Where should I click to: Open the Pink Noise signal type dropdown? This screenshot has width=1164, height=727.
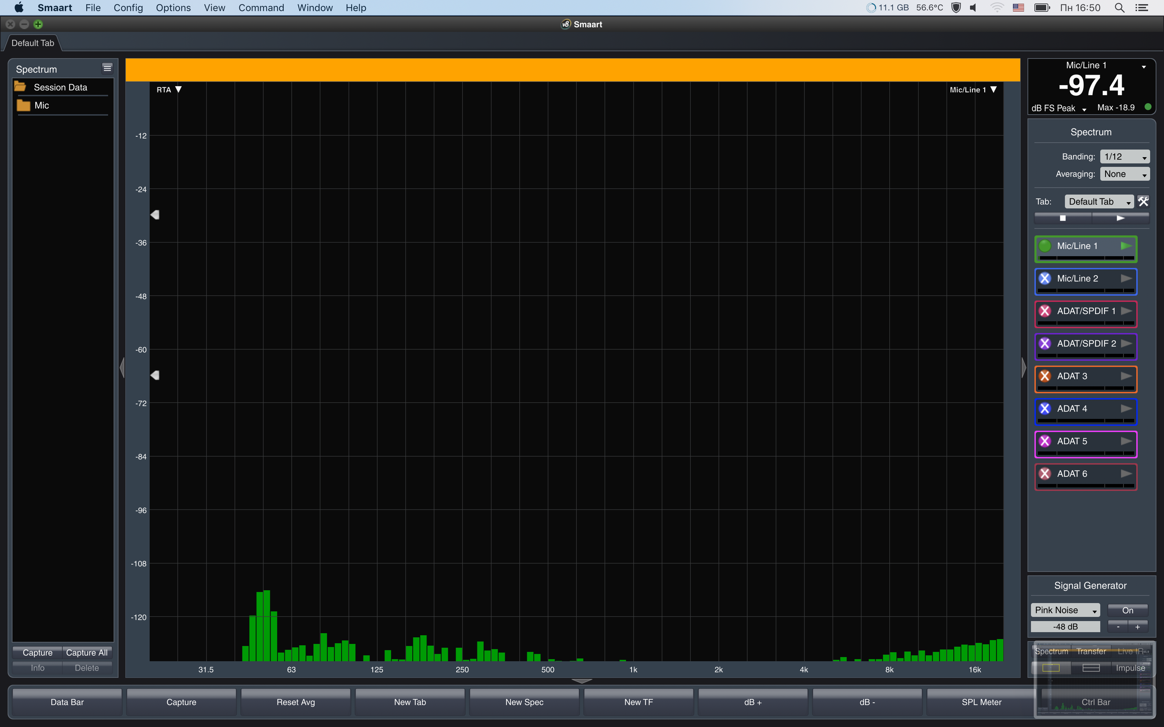[x=1065, y=610]
